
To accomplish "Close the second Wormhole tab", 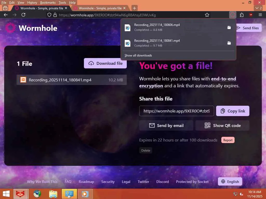I will [124, 8].
